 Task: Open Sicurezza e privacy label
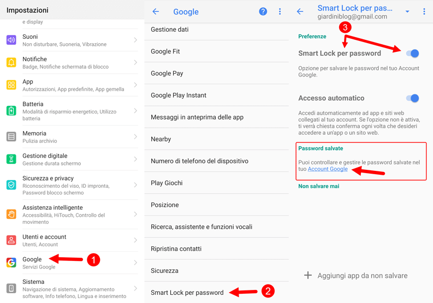pos(48,179)
